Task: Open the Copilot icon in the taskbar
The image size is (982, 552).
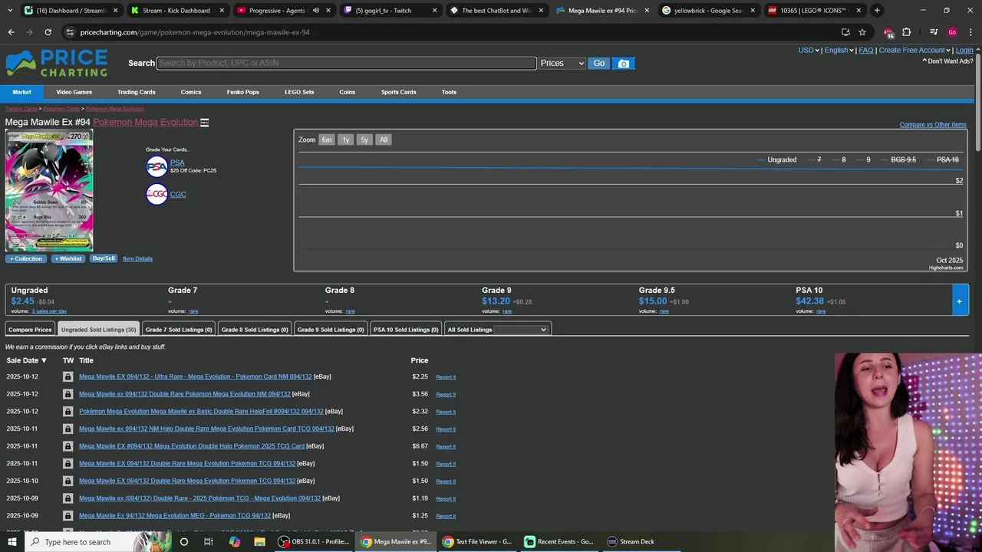Action: tap(235, 542)
